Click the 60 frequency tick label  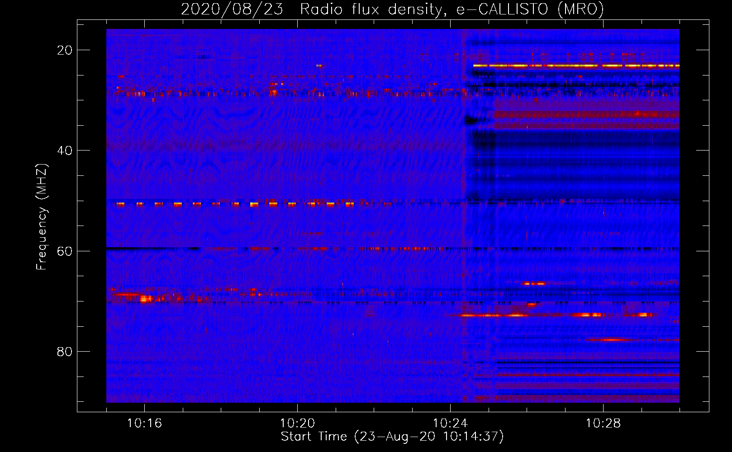click(x=65, y=251)
